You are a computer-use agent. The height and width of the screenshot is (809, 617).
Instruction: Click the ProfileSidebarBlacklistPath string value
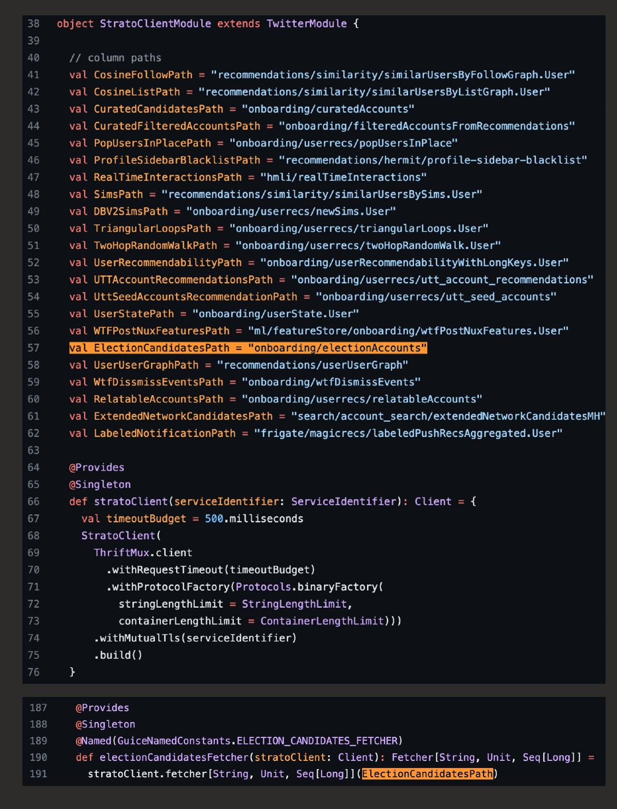433,160
